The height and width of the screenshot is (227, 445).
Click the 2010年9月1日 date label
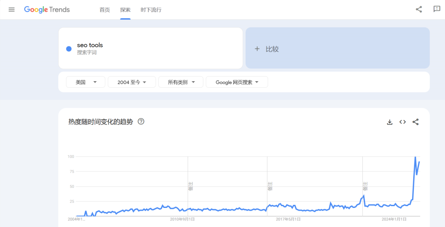tap(183, 219)
